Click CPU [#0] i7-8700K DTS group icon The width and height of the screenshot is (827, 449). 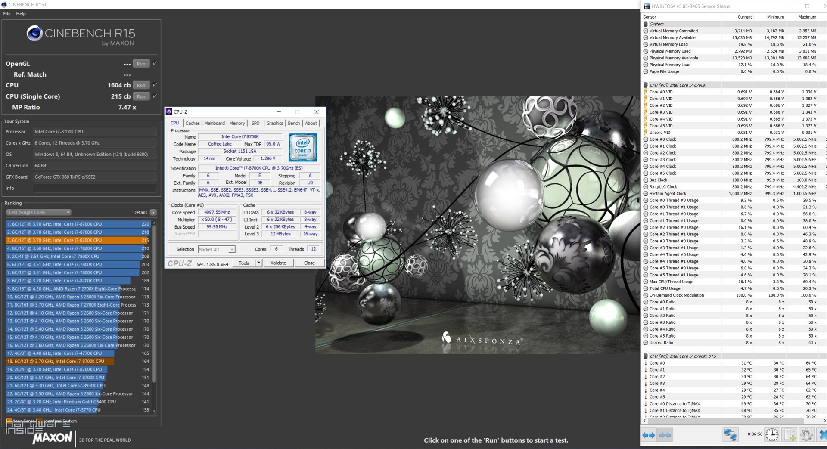646,356
